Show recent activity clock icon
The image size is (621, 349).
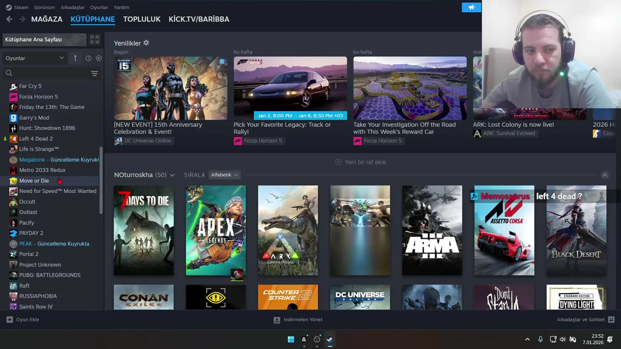pyautogui.click(x=88, y=58)
